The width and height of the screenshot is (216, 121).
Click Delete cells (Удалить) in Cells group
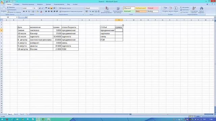pyautogui.click(x=170, y=9)
